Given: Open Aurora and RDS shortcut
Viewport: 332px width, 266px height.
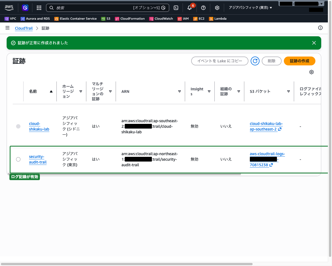Looking at the screenshot, I should click(x=35, y=19).
